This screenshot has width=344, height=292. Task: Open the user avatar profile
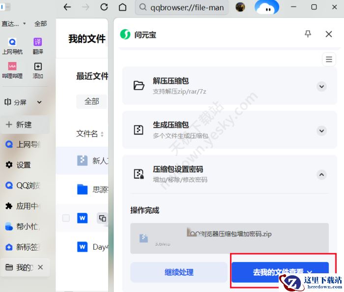click(x=240, y=7)
